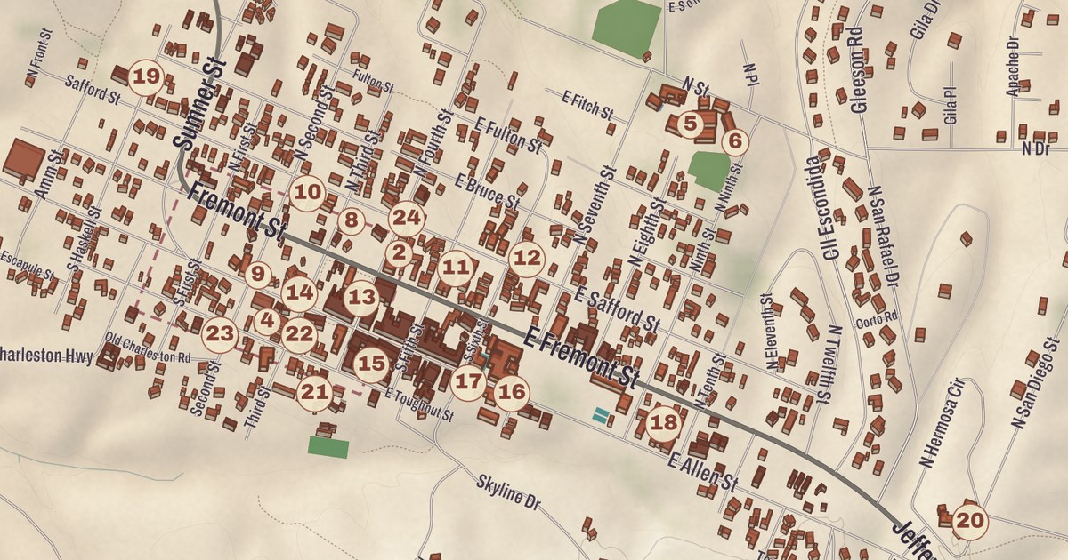Click the green field below Toughnut St
The image size is (1068, 560).
click(328, 445)
